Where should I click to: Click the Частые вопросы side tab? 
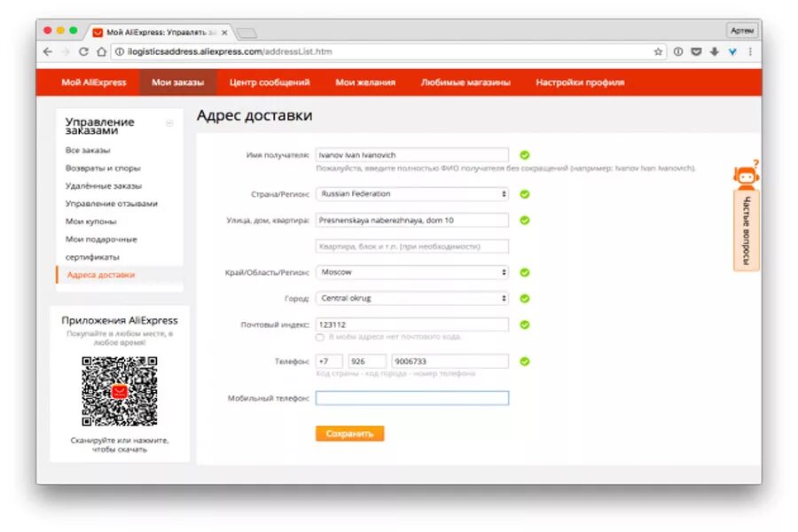(746, 231)
